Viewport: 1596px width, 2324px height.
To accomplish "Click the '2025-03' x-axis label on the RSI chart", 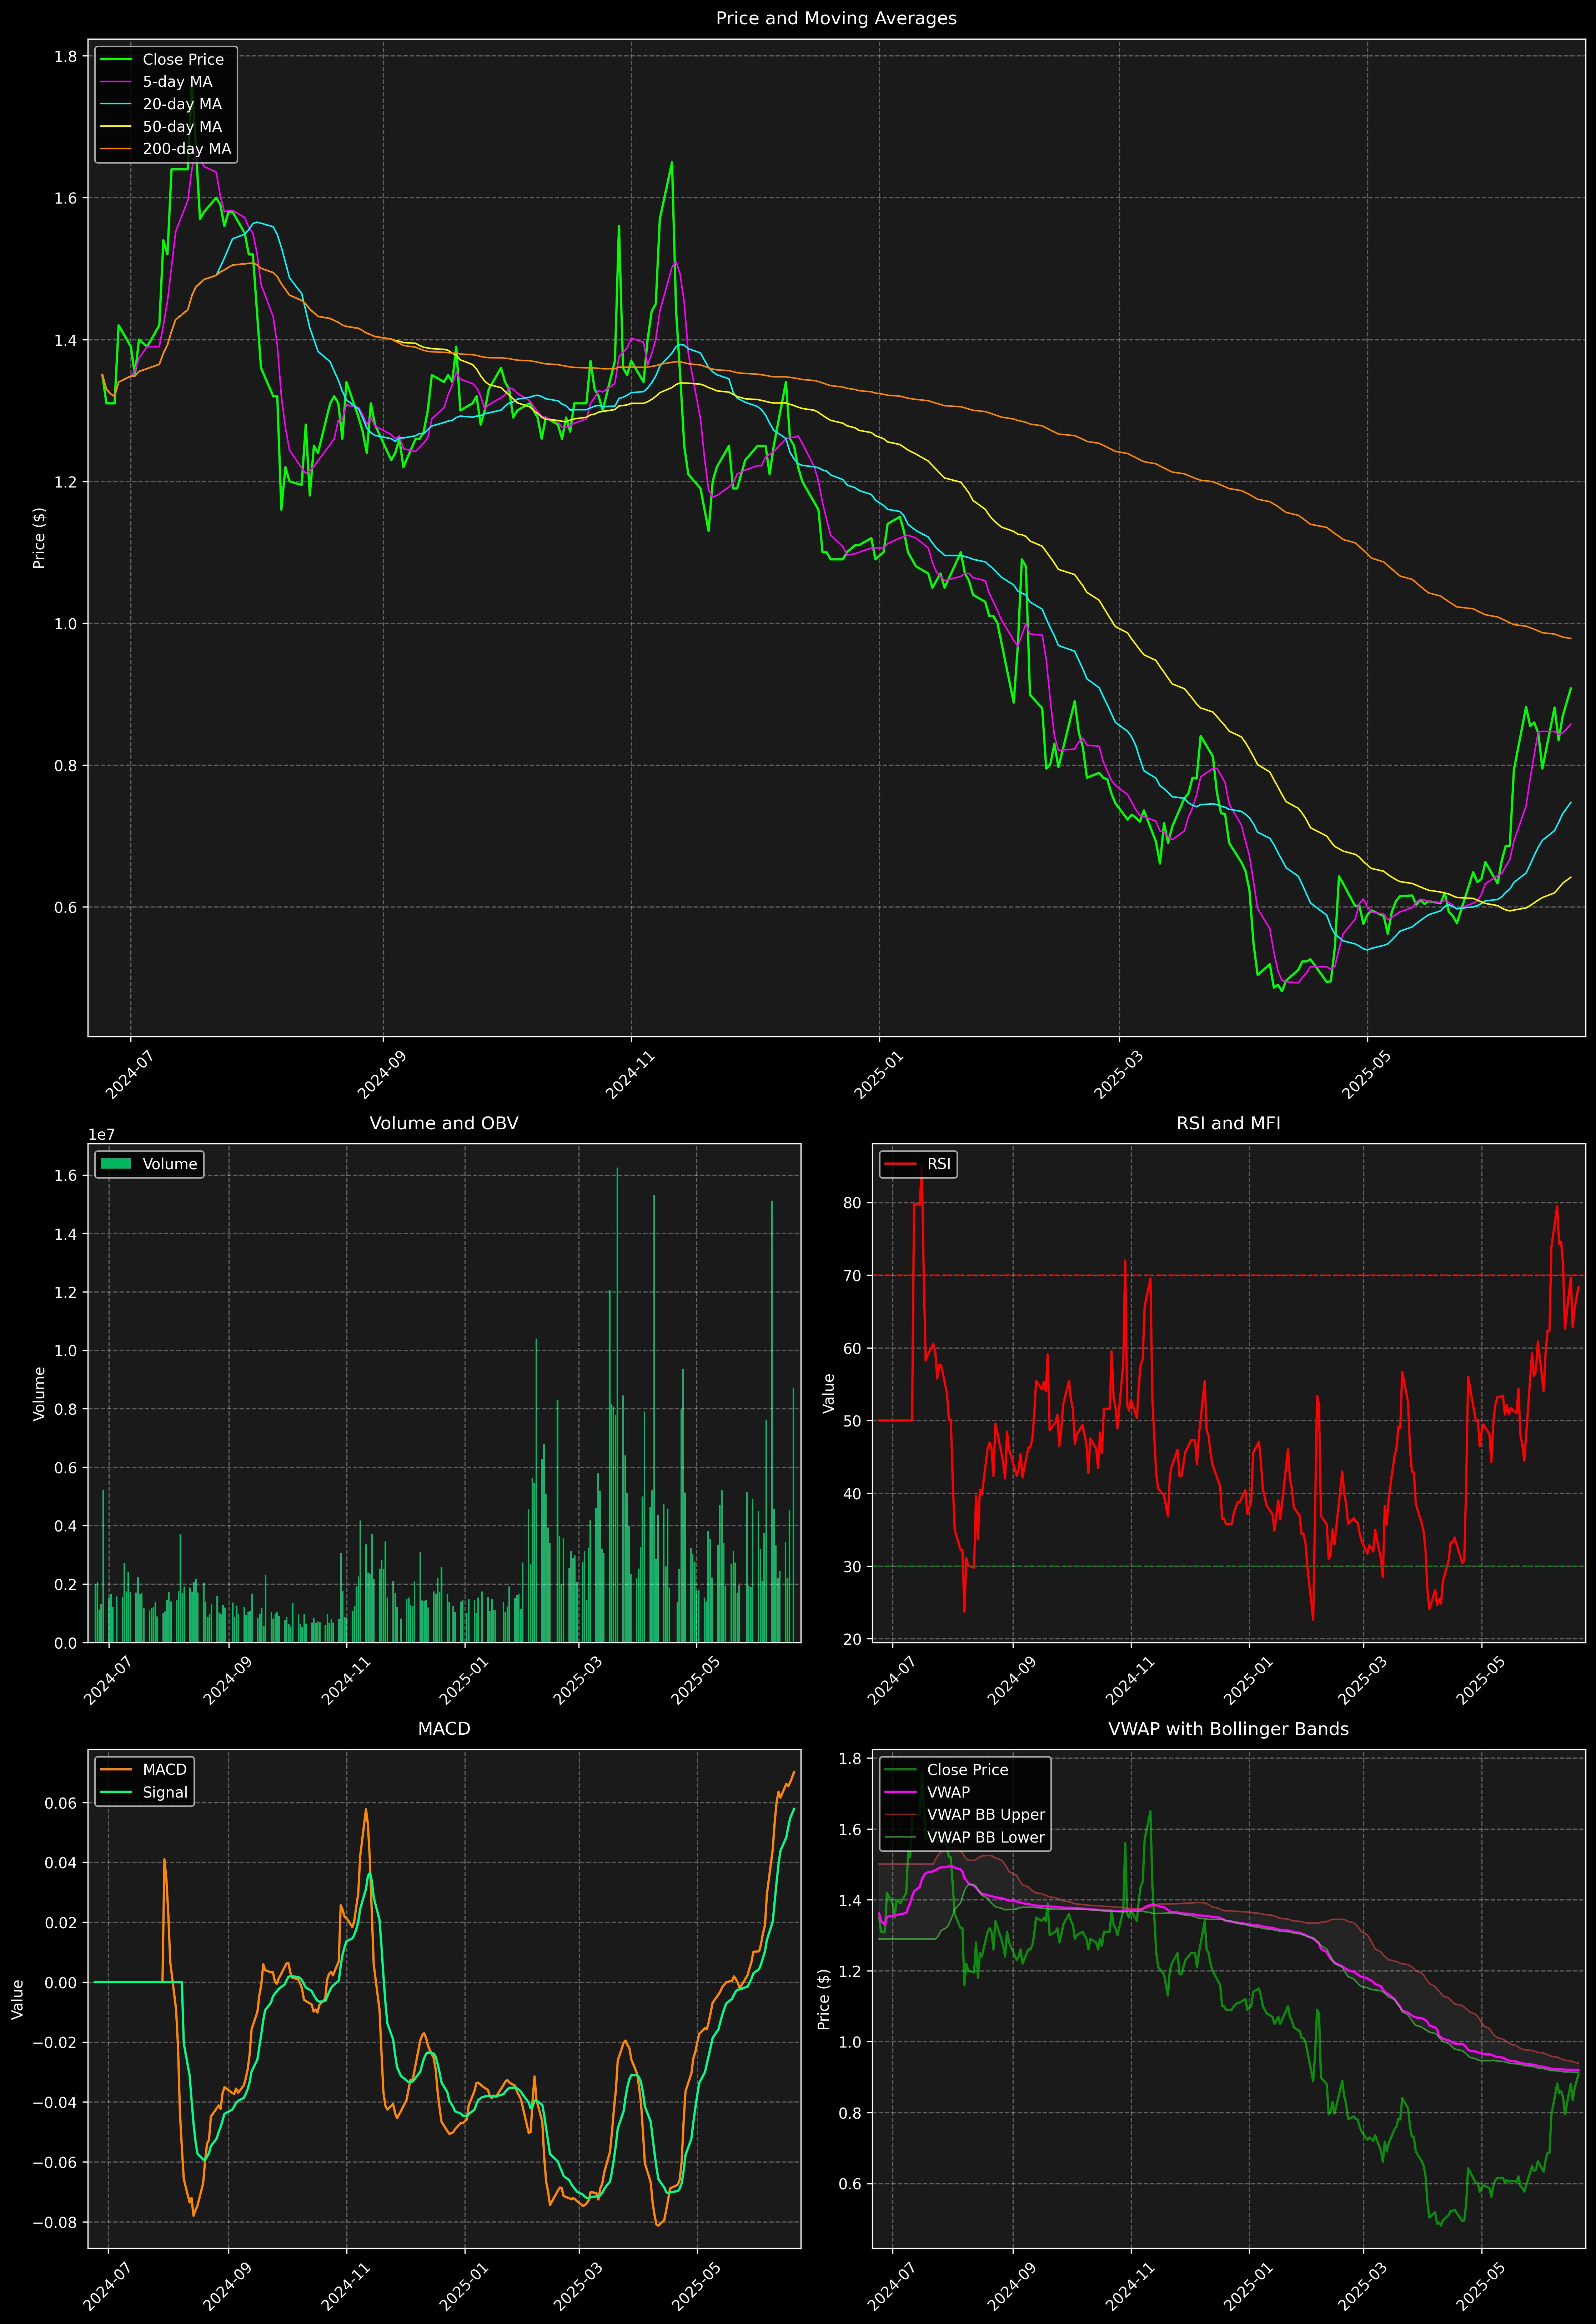I will [1362, 1681].
